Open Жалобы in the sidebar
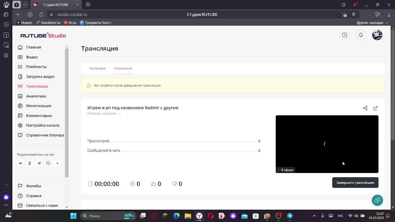This screenshot has width=395, height=222. tap(33, 186)
